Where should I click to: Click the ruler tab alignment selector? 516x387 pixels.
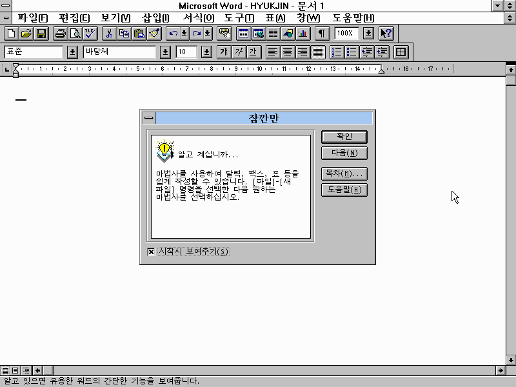(6, 69)
